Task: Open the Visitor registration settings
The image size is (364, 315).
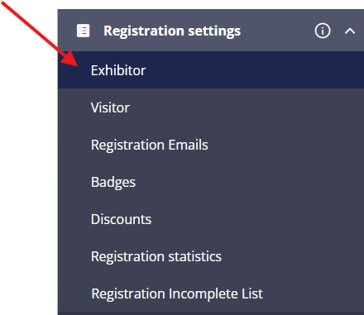Action: coord(211,107)
